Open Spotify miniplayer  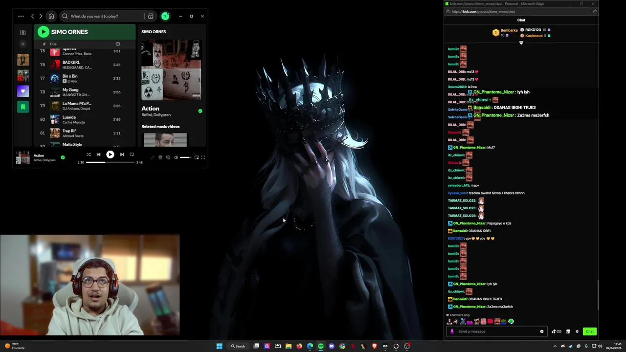197,157
